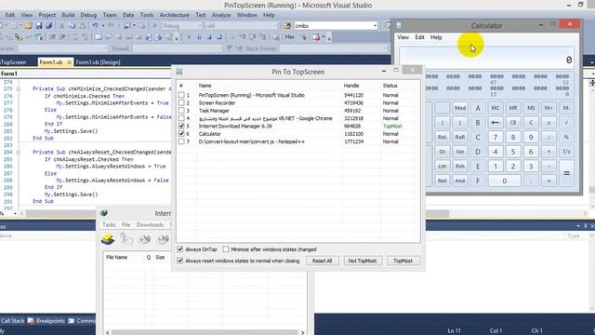Click the Reset All button
Screen dimensions: 595x335
point(322,261)
